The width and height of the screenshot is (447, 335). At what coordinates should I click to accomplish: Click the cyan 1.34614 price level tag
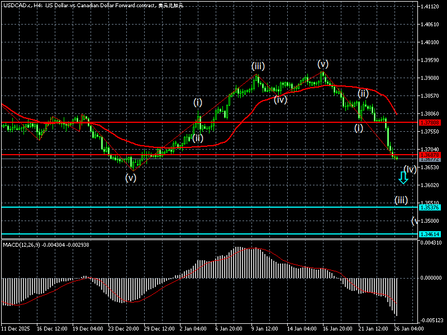[431, 234]
